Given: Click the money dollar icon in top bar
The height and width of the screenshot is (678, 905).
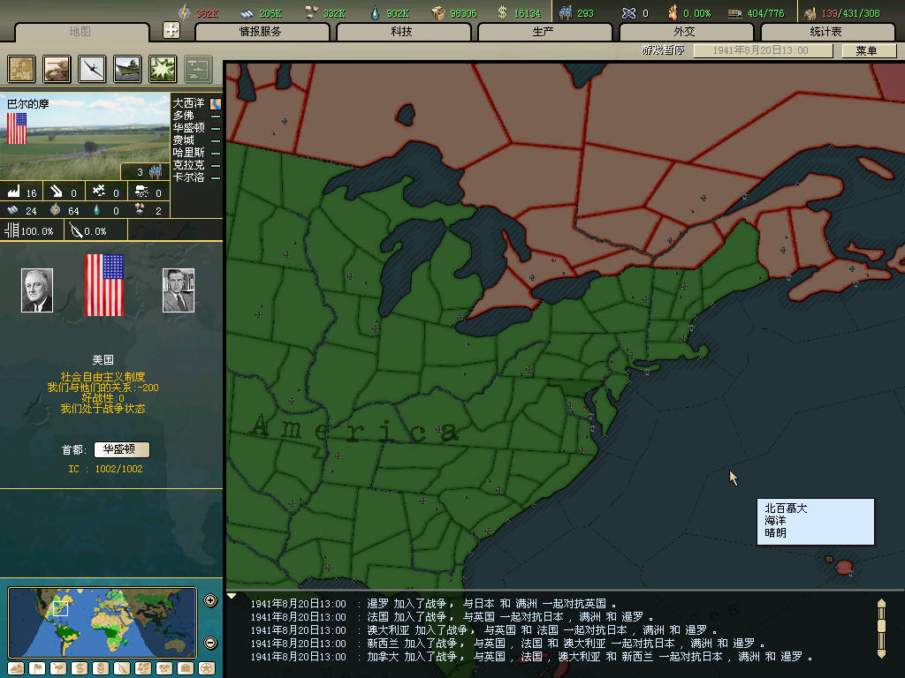Looking at the screenshot, I should 502,12.
